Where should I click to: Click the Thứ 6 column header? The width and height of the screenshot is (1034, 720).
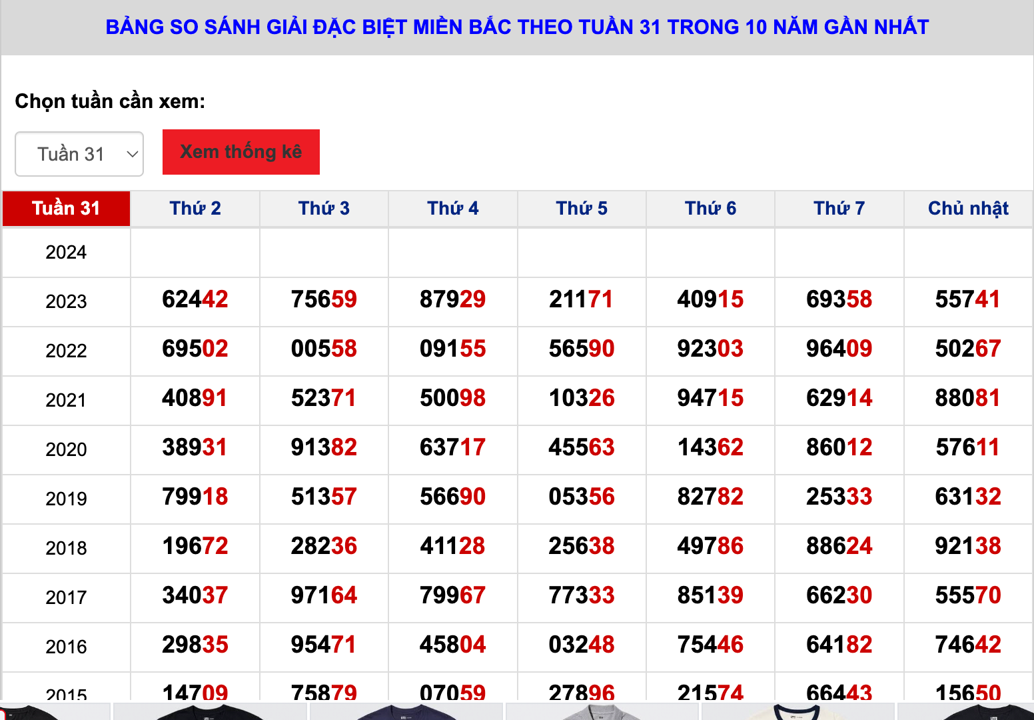click(x=710, y=209)
